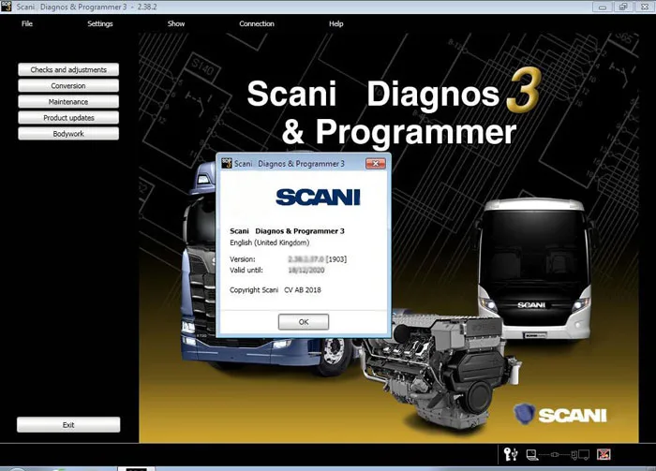Close the About dialog with red X
Viewport: 656px width, 471px height.
[376, 164]
